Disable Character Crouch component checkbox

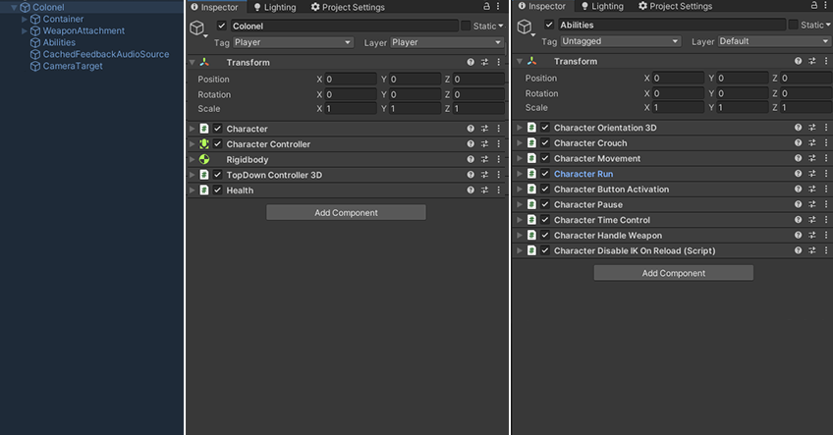[x=545, y=143]
